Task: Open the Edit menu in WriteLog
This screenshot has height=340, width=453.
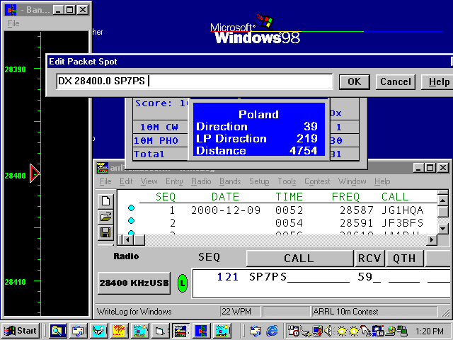Action: (x=126, y=181)
